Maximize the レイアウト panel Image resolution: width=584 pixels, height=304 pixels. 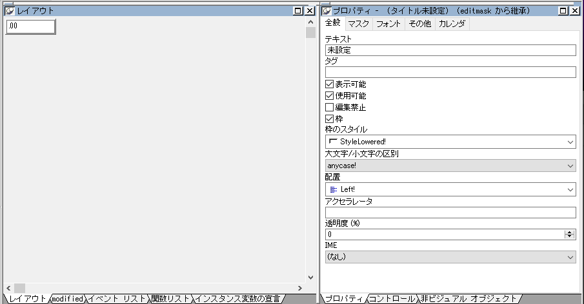pos(297,11)
